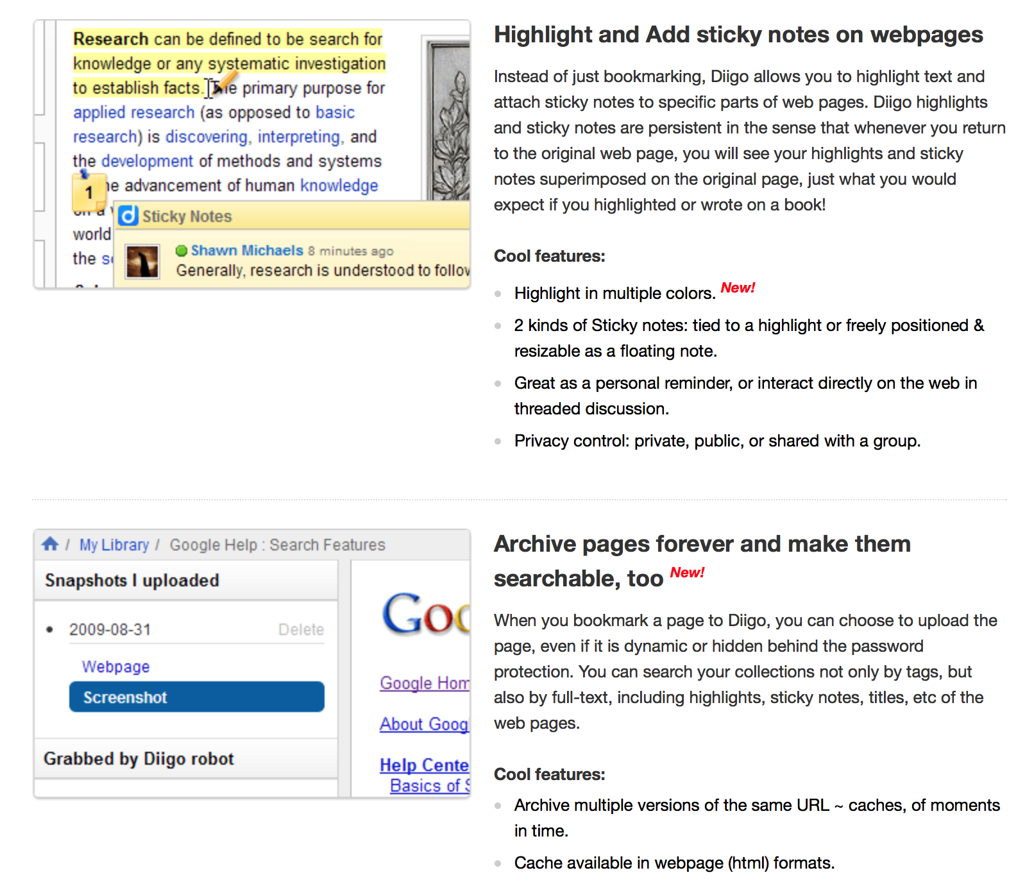1025x884 pixels.
Task: Click the 'Highlight and Add sticky notes' heading
Action: pos(738,35)
